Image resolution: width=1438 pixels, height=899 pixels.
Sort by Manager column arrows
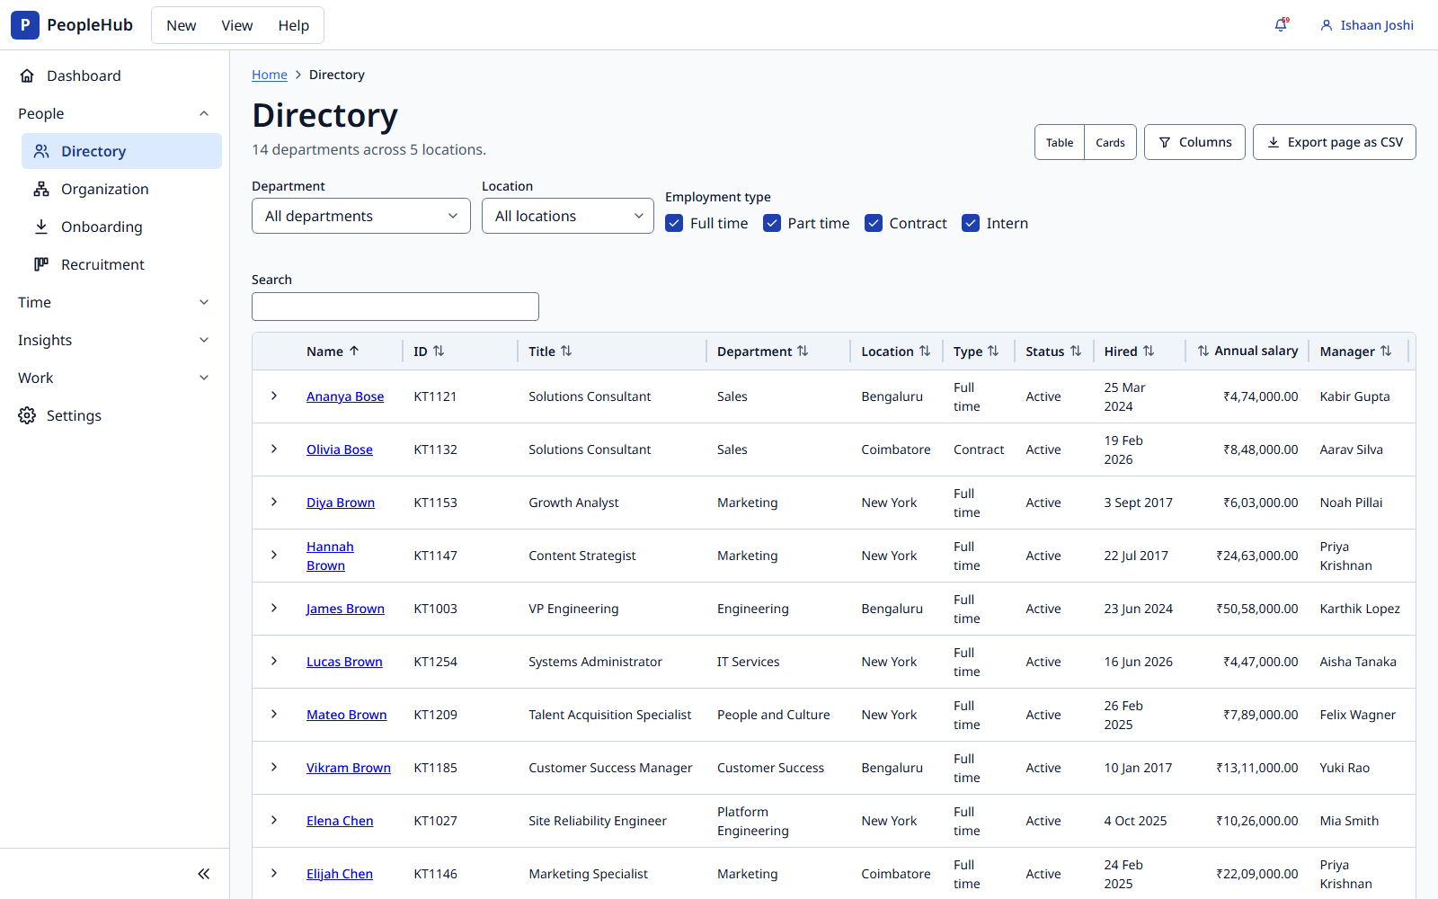(x=1386, y=352)
